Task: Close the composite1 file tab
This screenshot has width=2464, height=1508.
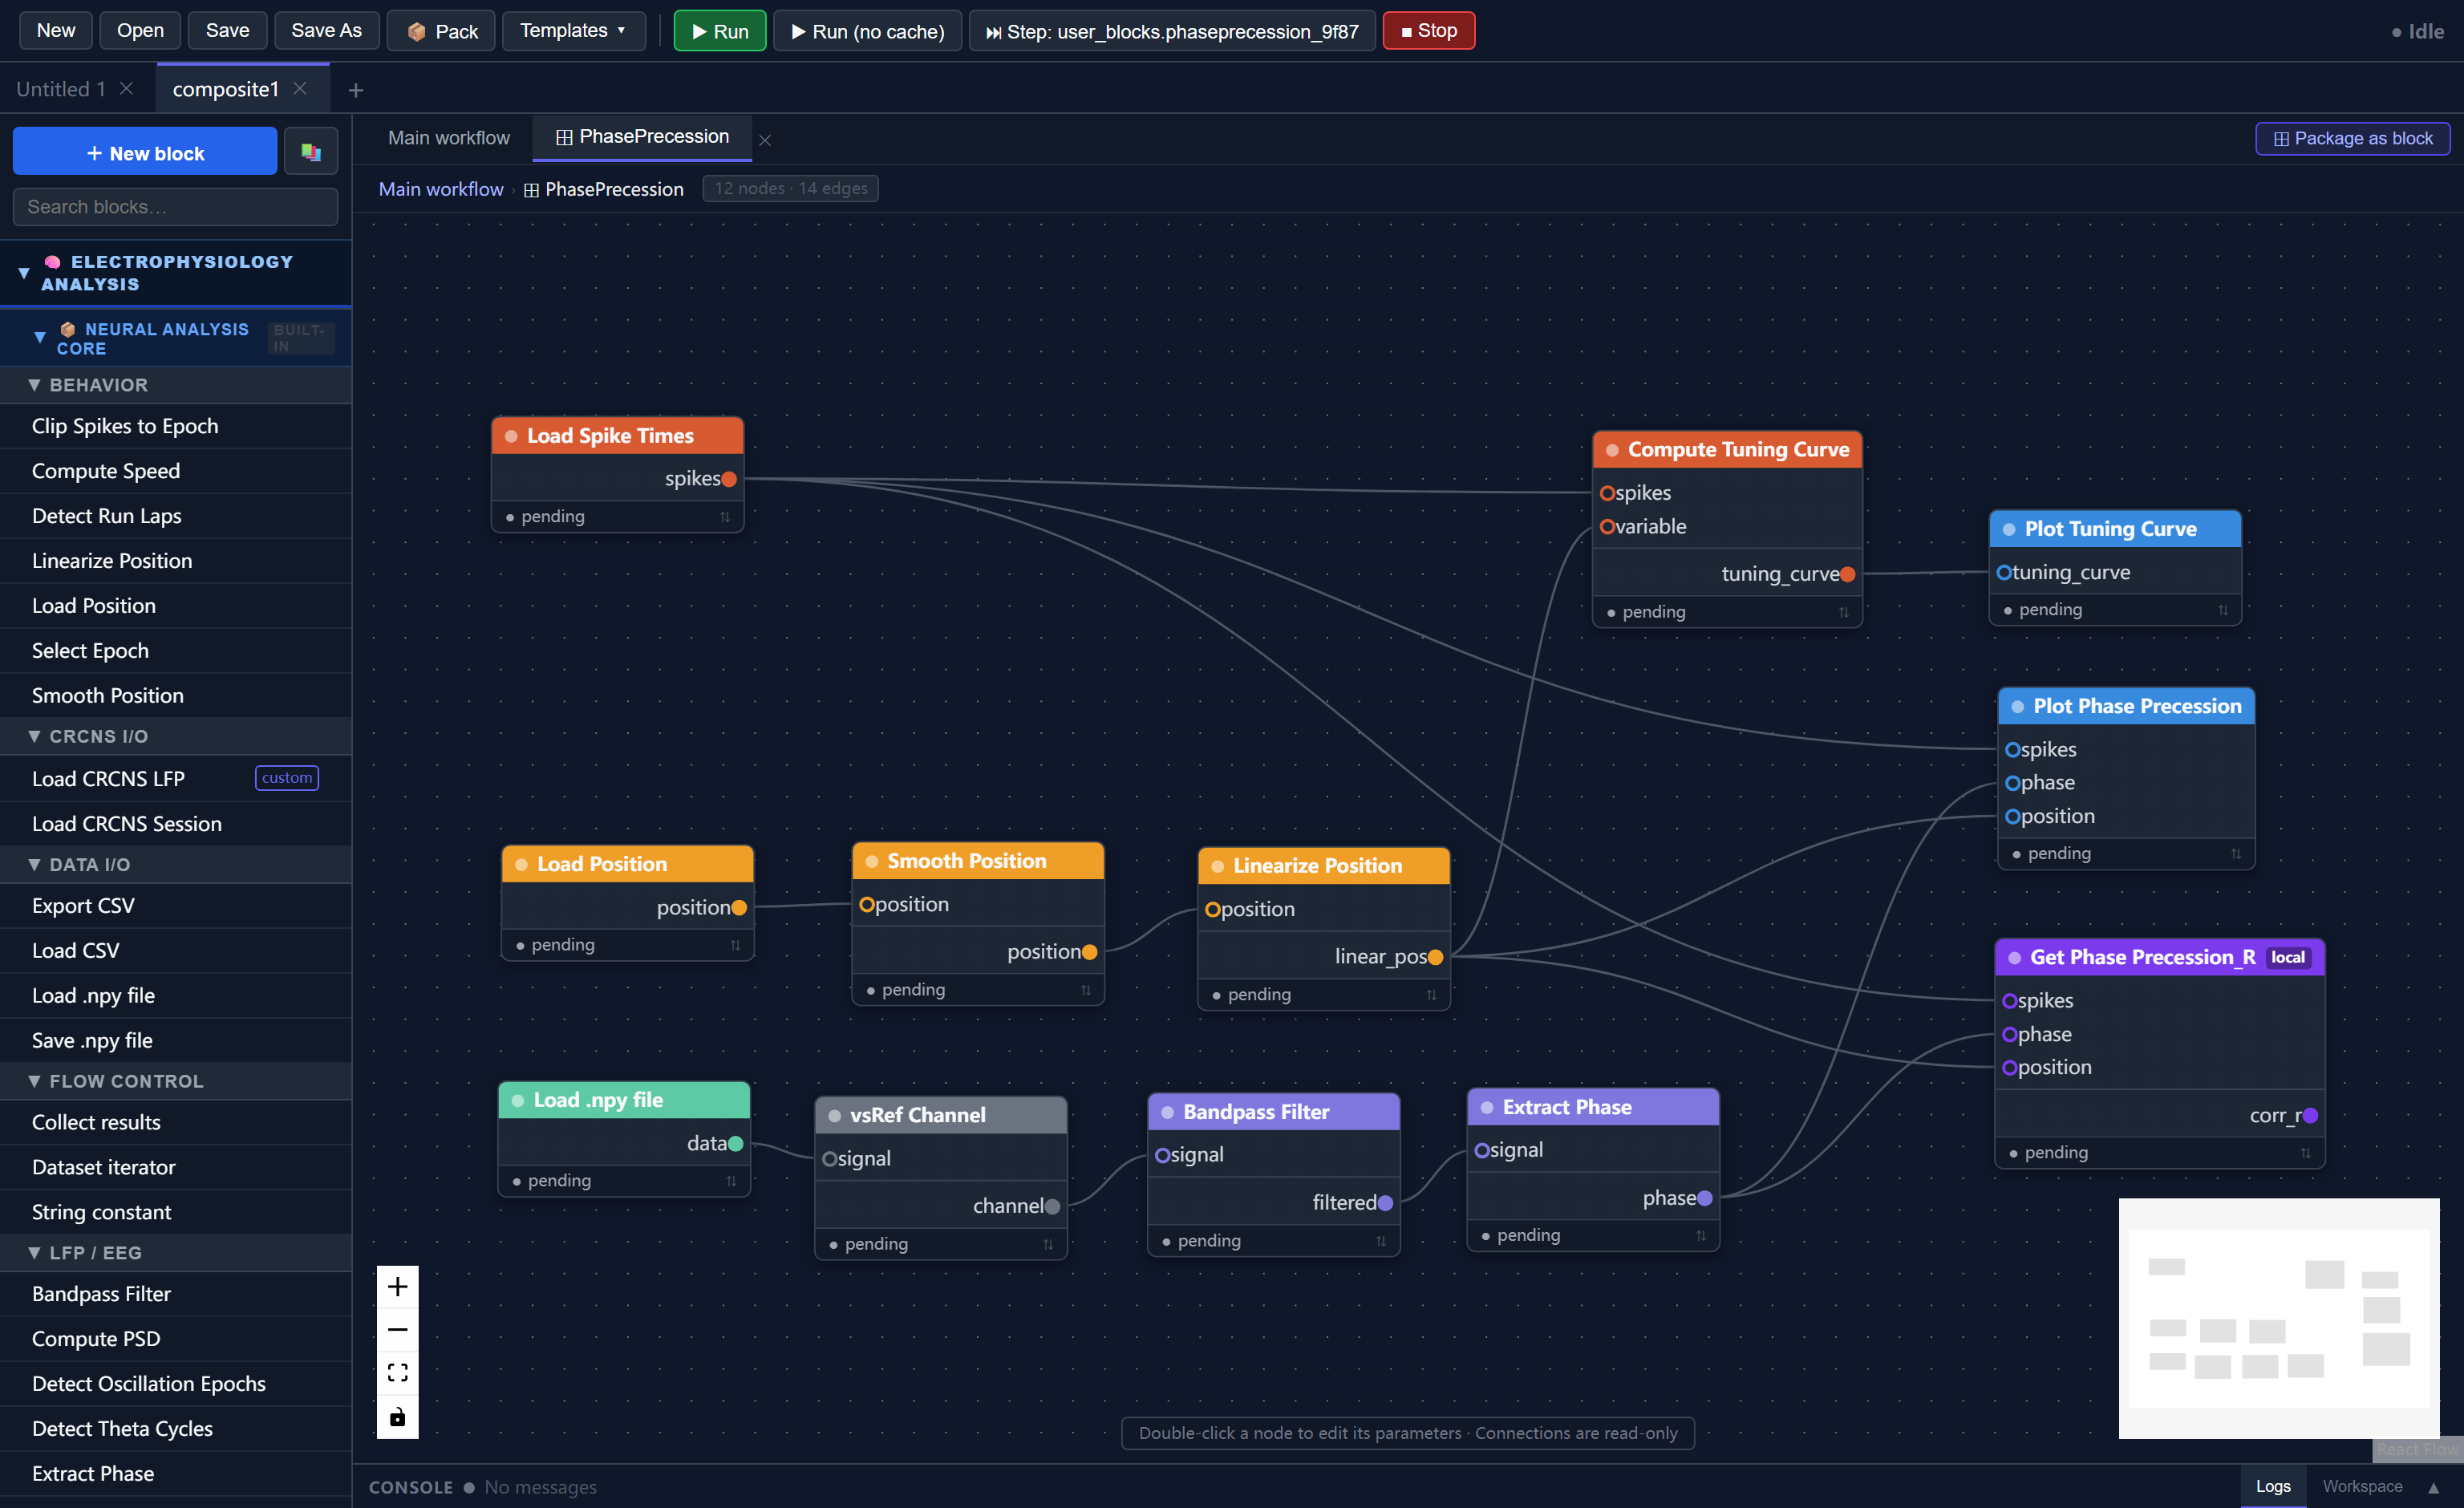Action: [x=300, y=88]
